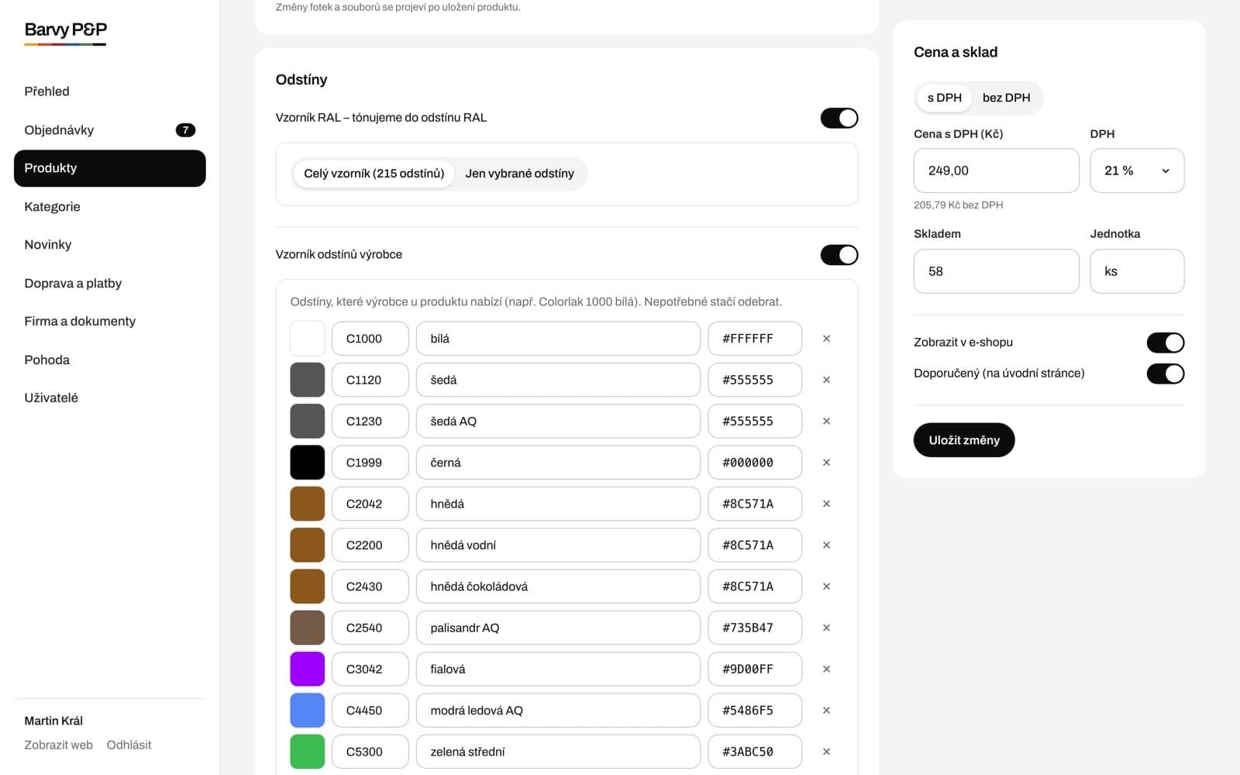1240x775 pixels.
Task: Click the Skladem quantity field
Action: coord(996,271)
